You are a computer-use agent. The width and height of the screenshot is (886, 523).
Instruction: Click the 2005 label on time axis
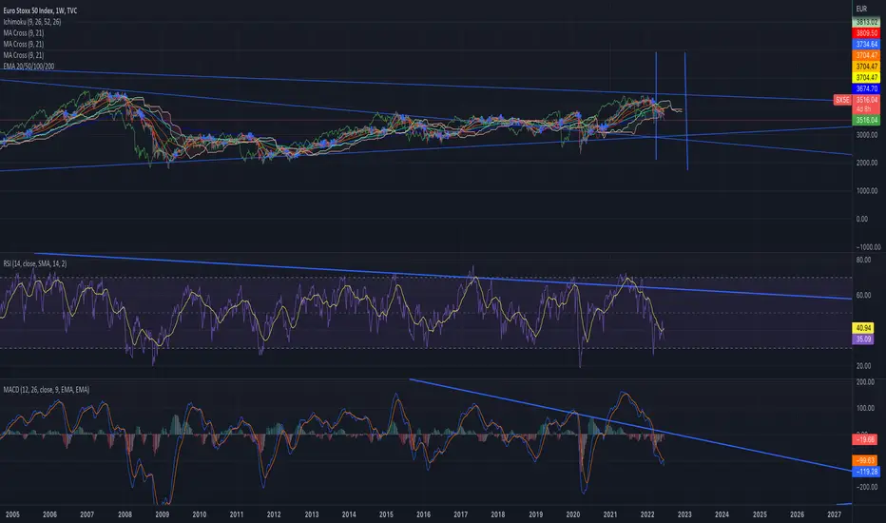pos(12,514)
